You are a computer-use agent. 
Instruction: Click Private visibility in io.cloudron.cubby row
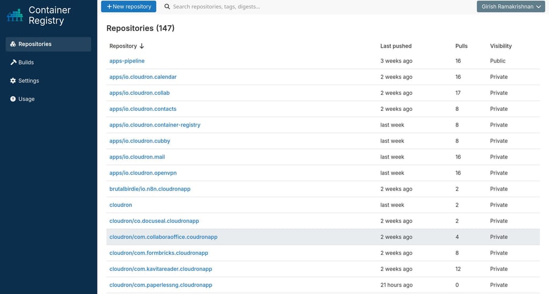(x=499, y=141)
